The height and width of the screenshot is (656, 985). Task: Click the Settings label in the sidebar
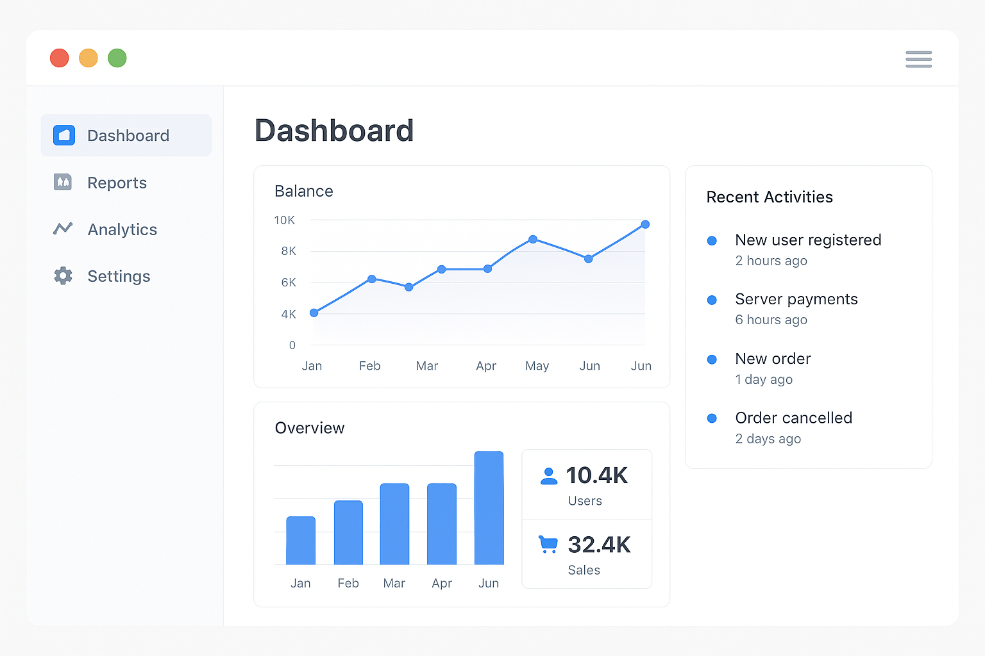tap(119, 275)
